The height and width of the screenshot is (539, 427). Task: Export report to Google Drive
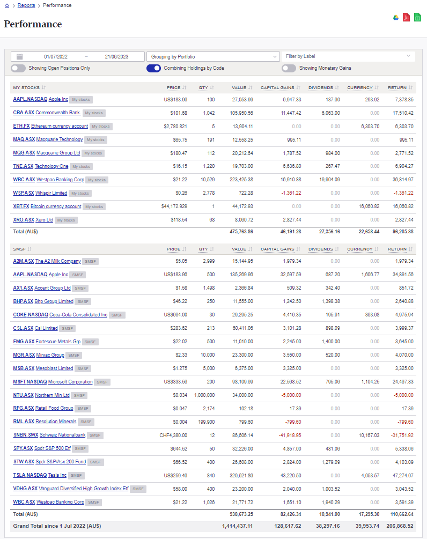click(x=396, y=18)
